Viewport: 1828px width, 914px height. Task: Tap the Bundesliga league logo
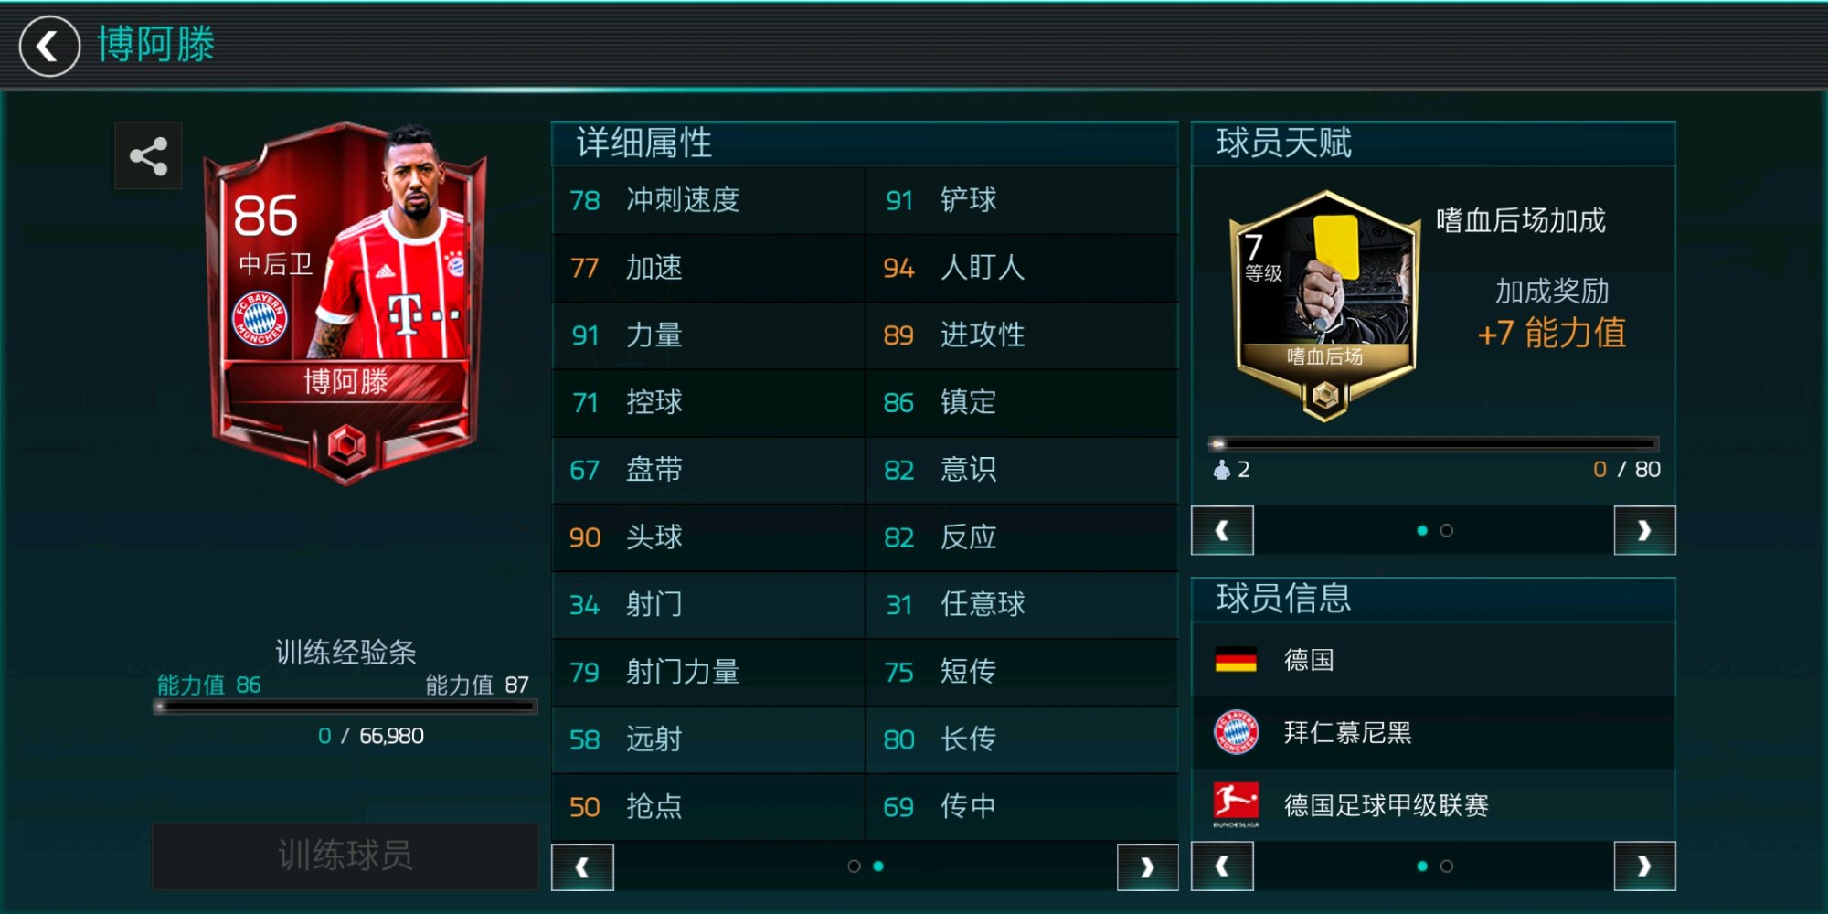pyautogui.click(x=1236, y=804)
